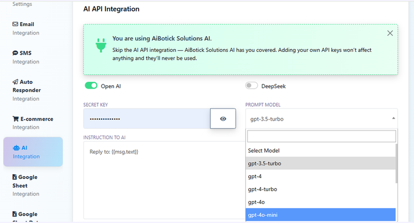Show the secret key with eye icon
Viewport: 414px width, 223px height.
223,119
